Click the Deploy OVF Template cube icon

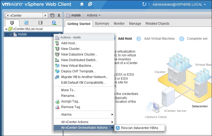[57, 71]
